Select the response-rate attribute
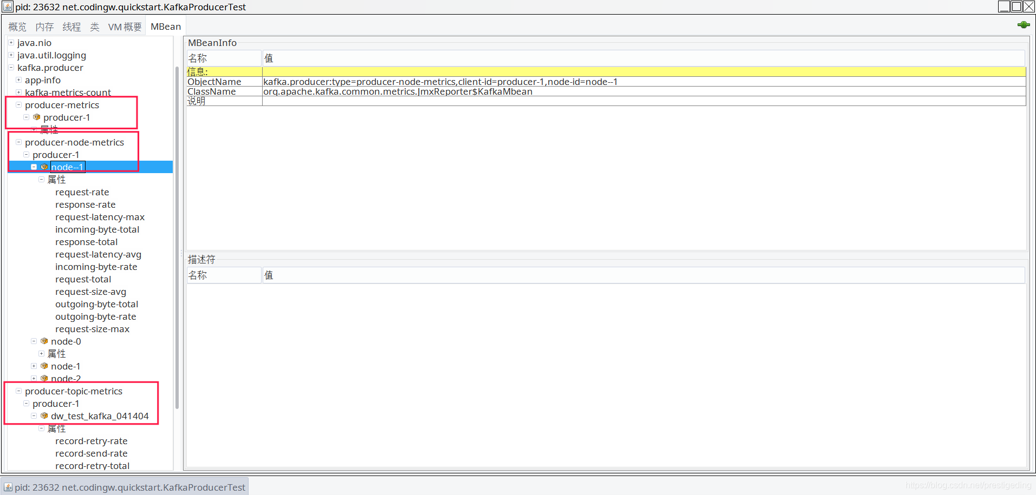This screenshot has width=1036, height=495. tap(86, 204)
